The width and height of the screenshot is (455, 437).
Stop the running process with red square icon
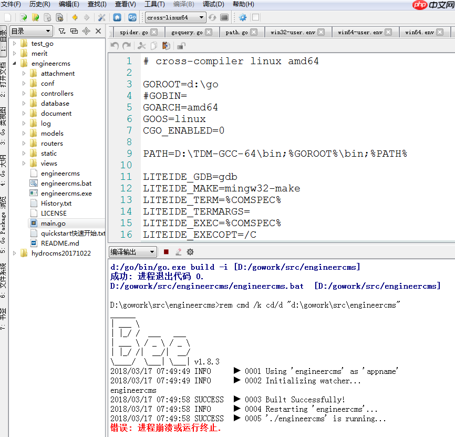point(167,251)
